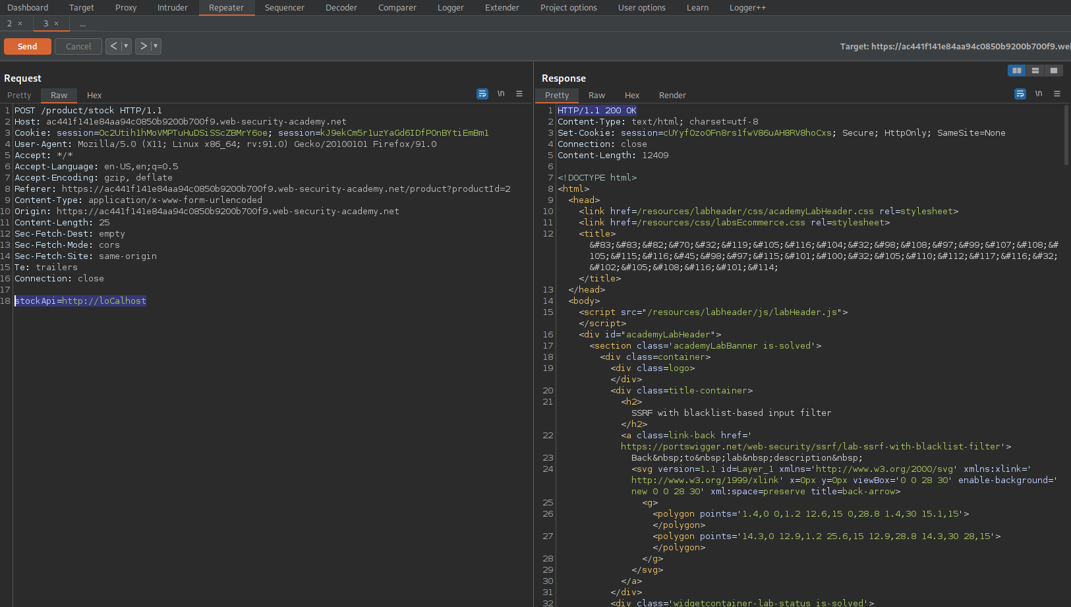This screenshot has width=1071, height=607.
Task: Open the User options tab
Action: 642,8
